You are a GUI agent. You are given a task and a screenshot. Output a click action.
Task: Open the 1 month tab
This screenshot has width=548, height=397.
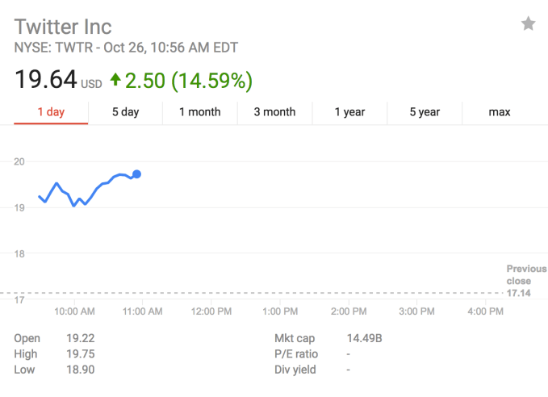[x=199, y=112]
